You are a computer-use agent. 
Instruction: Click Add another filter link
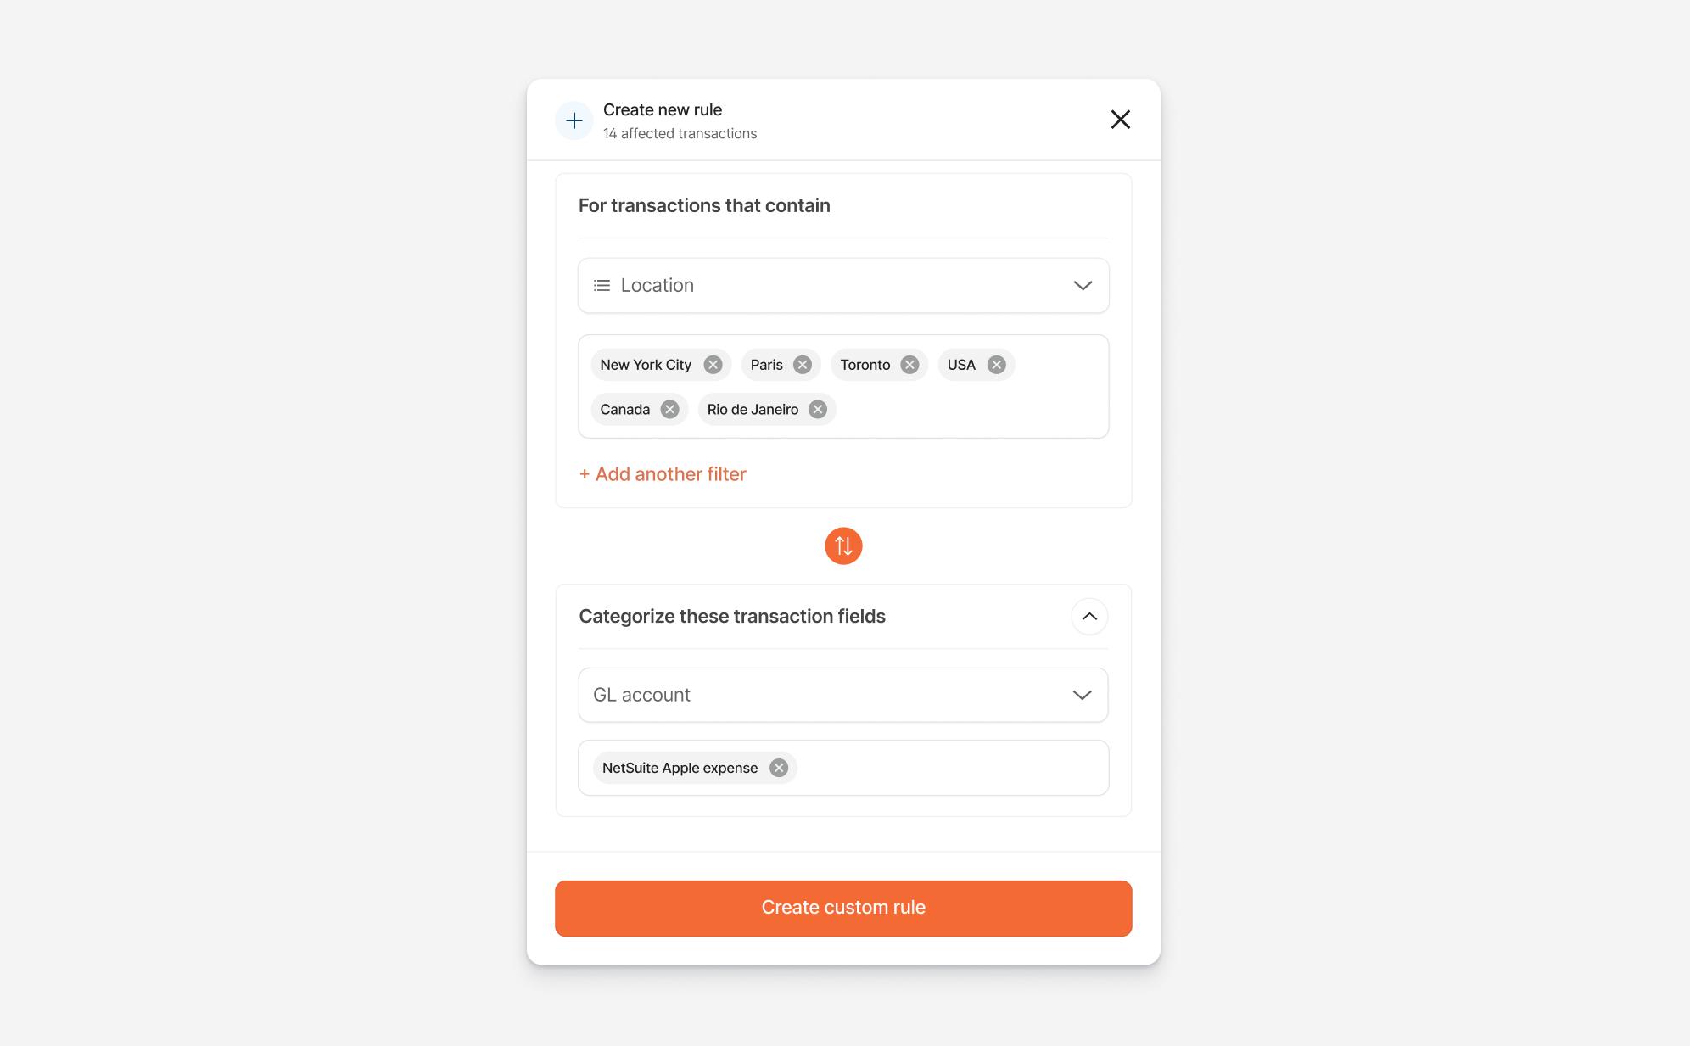click(x=663, y=474)
